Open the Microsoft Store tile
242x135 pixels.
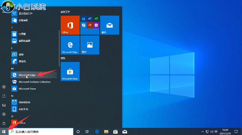click(x=70, y=71)
